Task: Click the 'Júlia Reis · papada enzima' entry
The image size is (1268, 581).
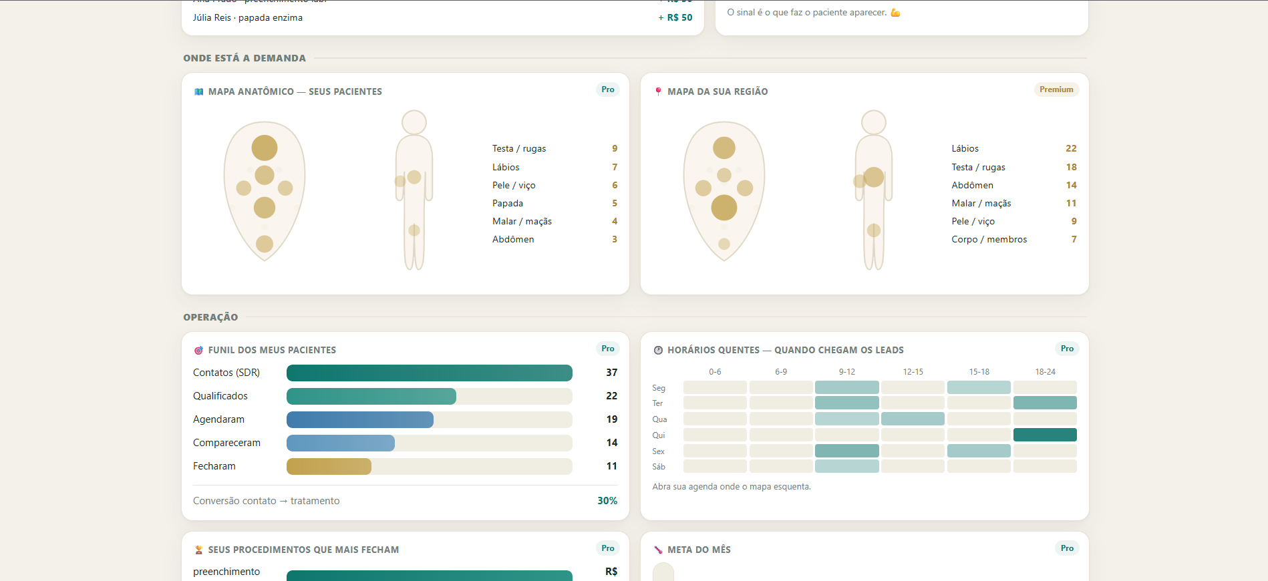Action: click(248, 18)
